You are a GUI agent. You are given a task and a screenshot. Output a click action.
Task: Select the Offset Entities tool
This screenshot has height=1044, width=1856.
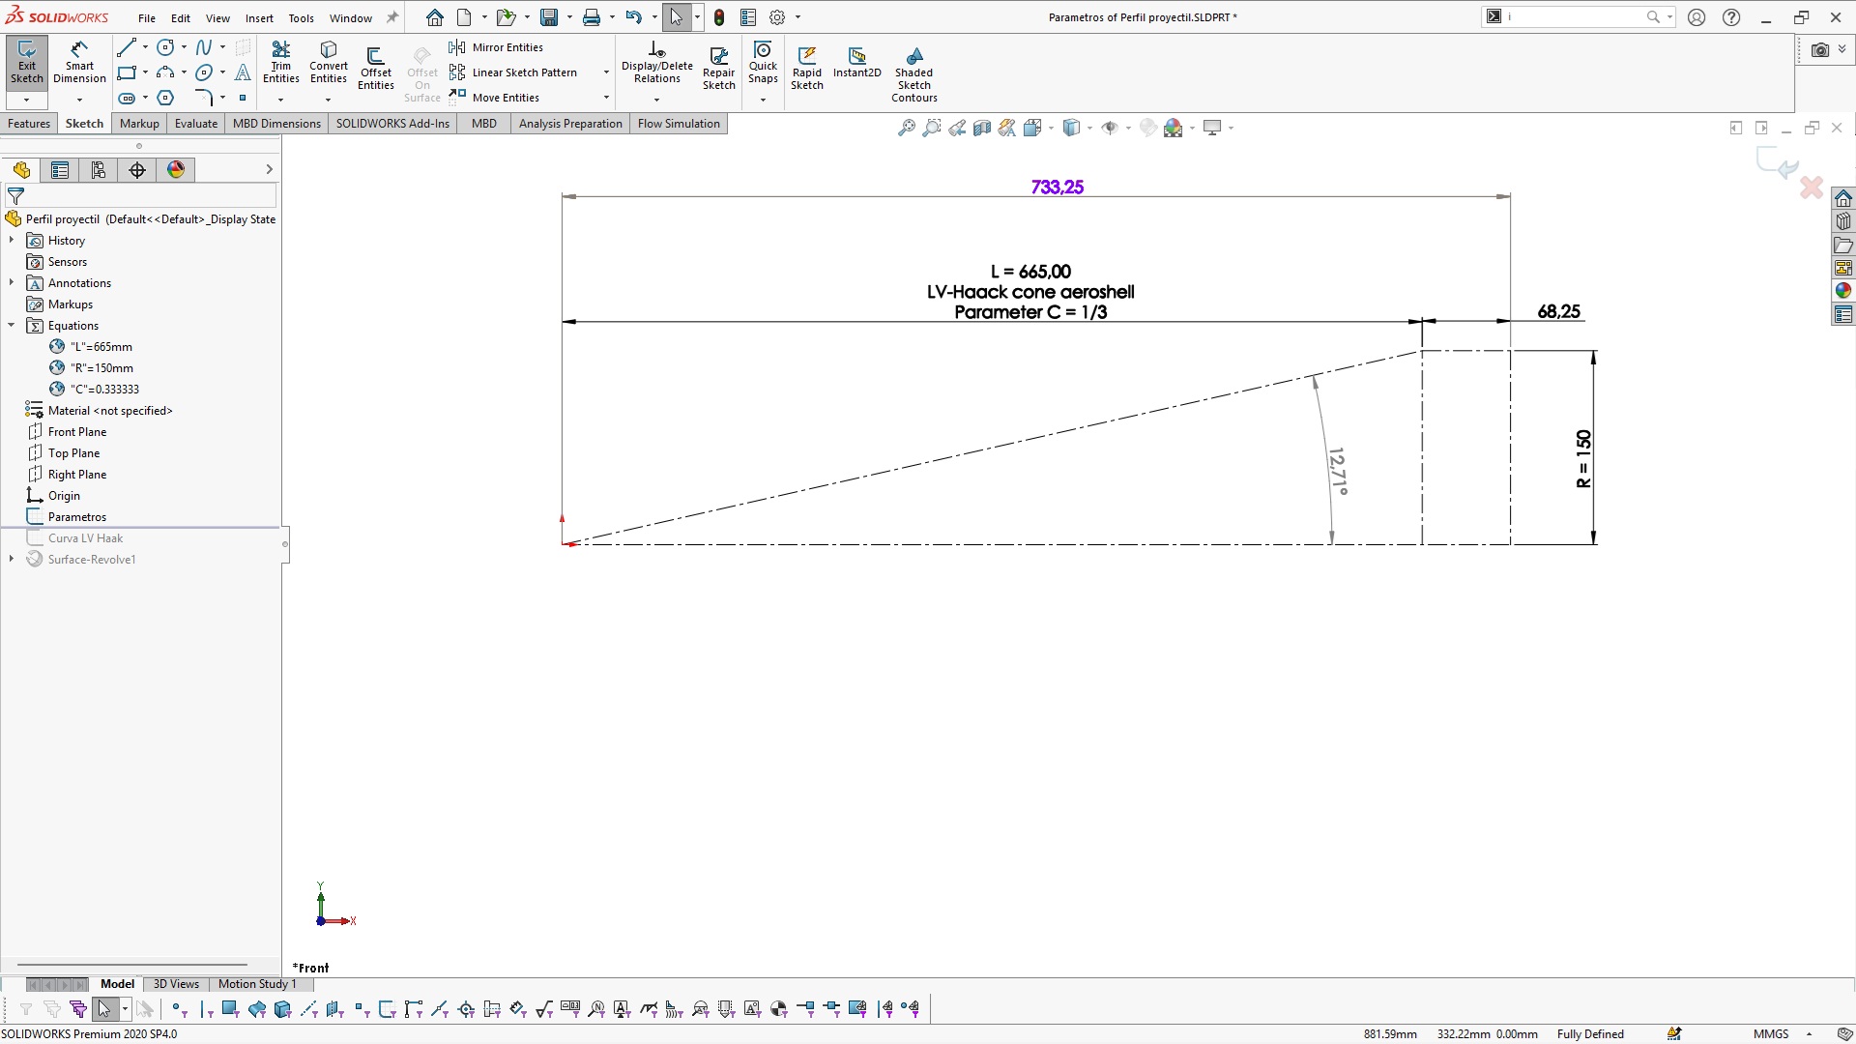(375, 67)
